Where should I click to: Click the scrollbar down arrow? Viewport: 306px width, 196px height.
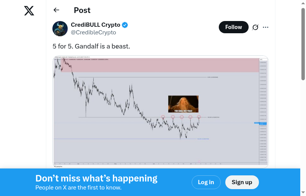[x=303, y=192]
